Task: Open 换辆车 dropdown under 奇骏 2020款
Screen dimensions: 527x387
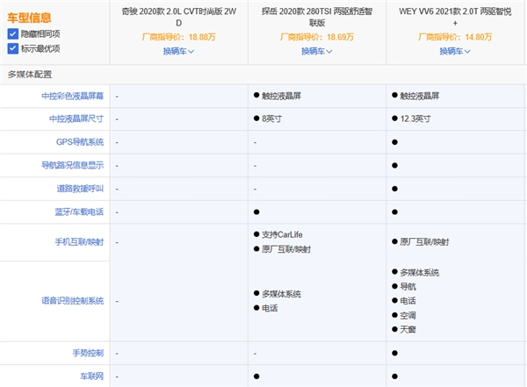Action: 178,52
